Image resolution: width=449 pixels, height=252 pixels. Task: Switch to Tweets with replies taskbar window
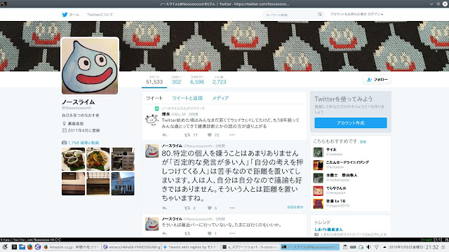(x=191, y=247)
